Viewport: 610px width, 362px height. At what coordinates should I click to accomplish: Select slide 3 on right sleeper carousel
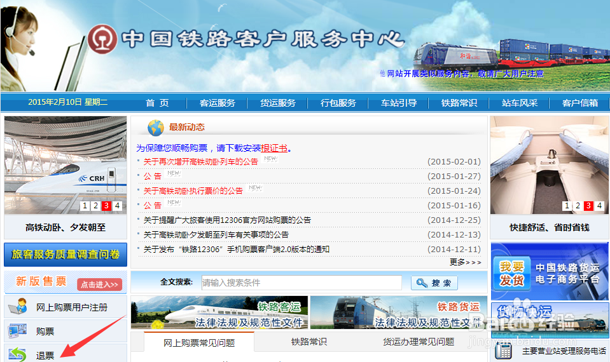click(588, 206)
